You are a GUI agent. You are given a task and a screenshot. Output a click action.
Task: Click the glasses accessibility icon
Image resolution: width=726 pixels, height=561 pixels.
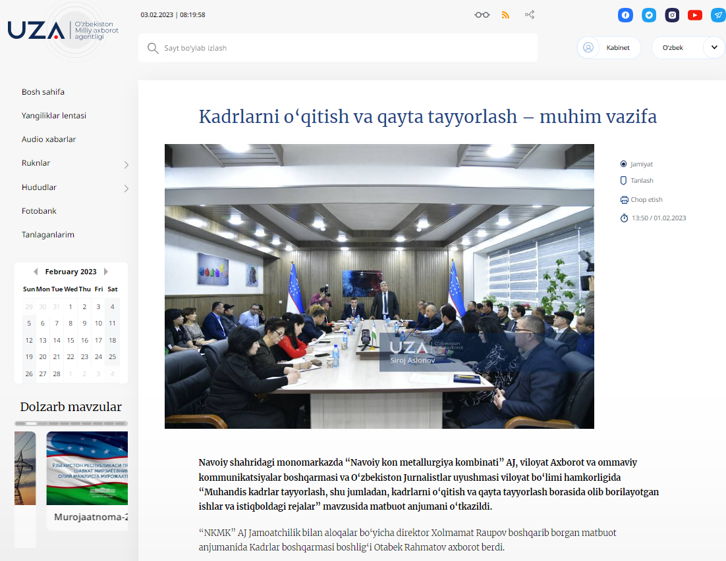(x=482, y=15)
